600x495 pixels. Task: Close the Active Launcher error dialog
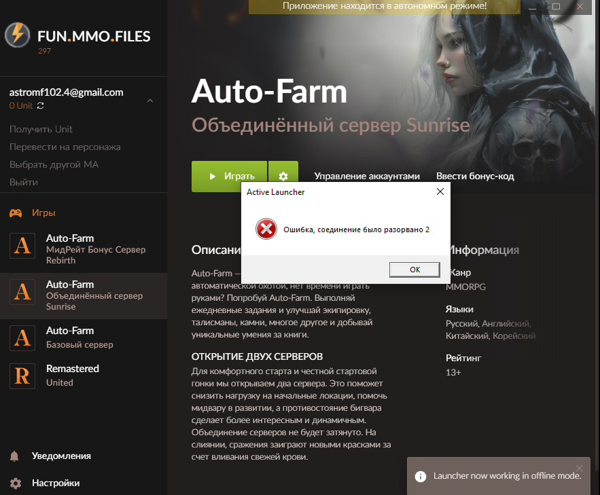440,192
